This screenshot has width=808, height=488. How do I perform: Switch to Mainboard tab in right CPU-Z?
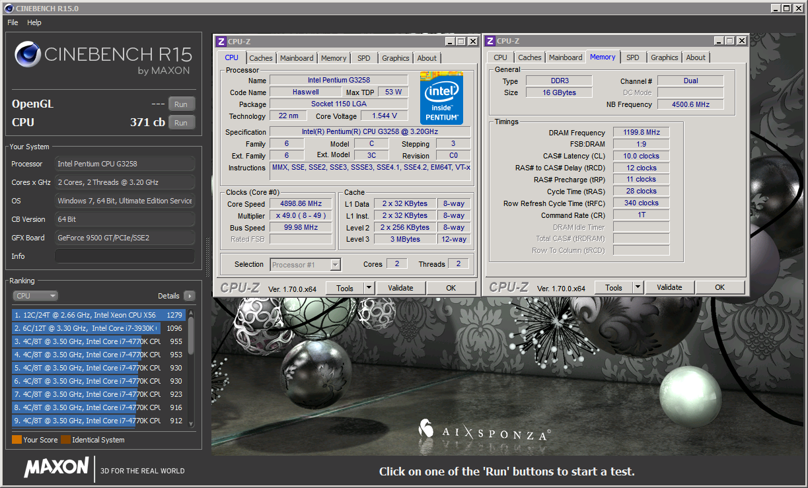click(566, 57)
